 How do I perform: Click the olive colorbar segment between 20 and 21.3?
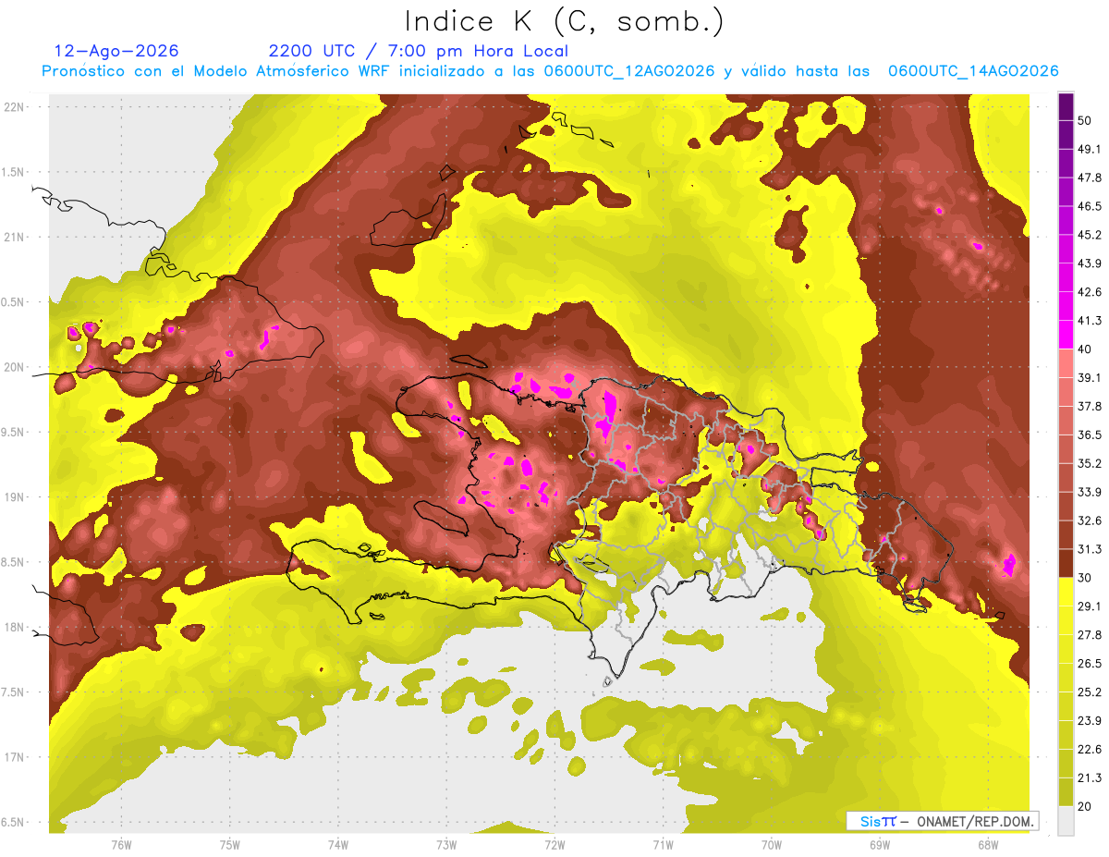coord(1066,792)
